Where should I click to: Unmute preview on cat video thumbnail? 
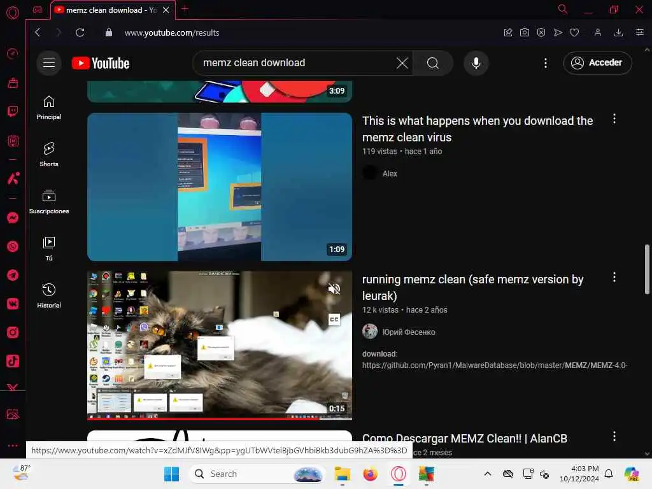[x=334, y=288]
